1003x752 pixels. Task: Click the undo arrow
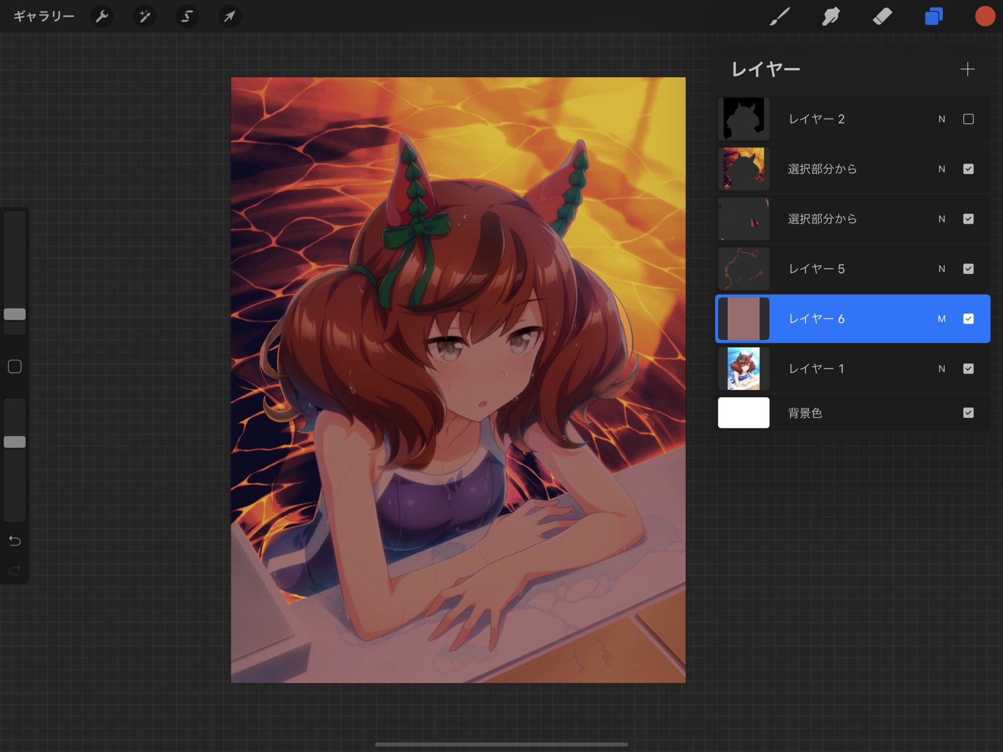15,541
